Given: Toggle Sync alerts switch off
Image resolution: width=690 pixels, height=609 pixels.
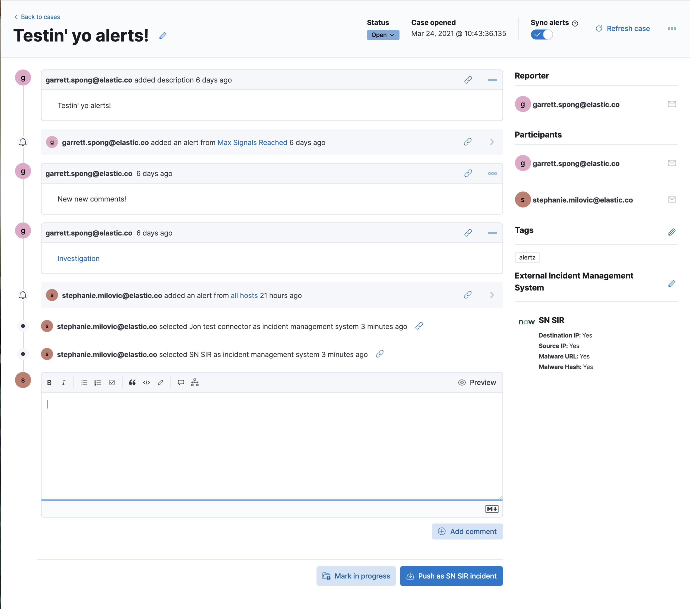Looking at the screenshot, I should 541,34.
